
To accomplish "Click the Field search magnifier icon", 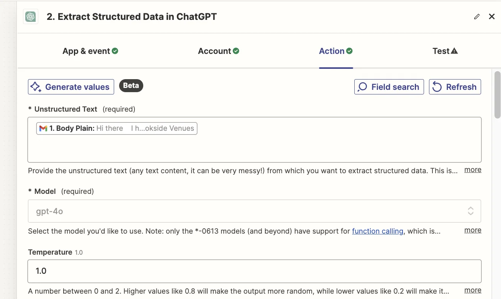I will point(362,87).
